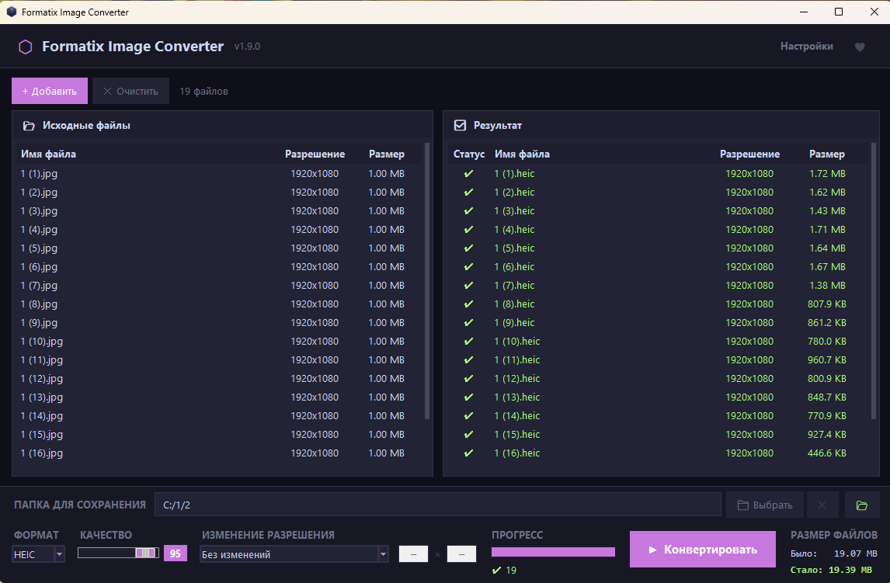Click result list Статус column header

[469, 154]
